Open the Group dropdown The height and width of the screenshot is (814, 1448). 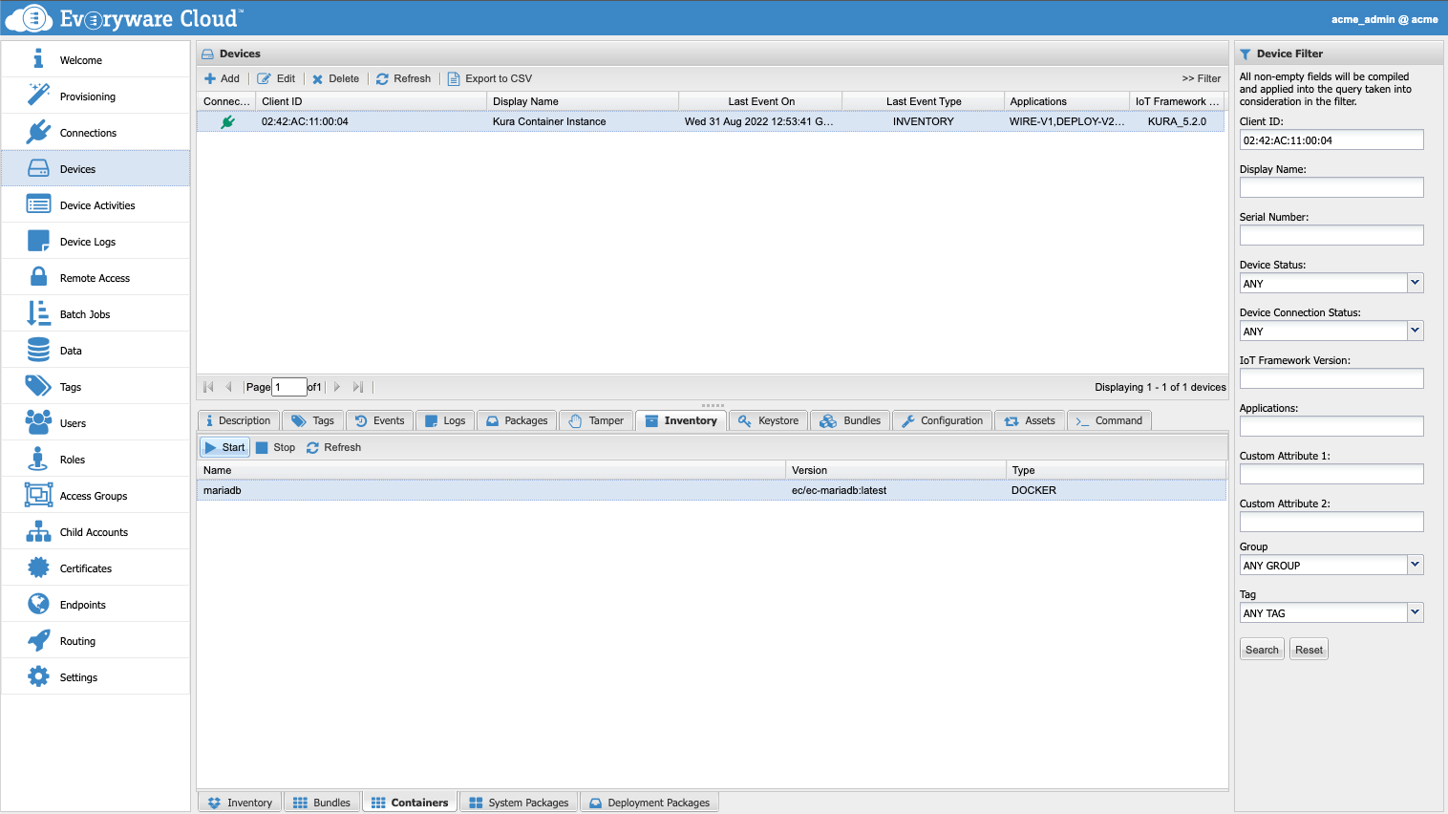1416,565
